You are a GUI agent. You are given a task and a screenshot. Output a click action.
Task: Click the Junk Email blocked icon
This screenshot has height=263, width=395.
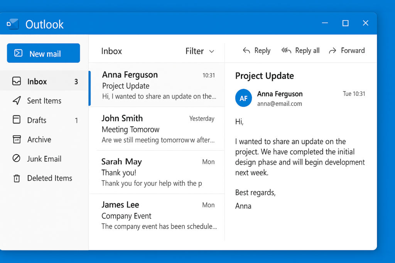pyautogui.click(x=16, y=158)
